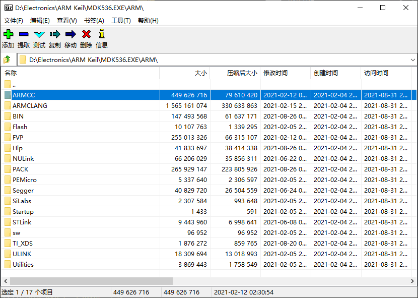Viewport: 418px width, 298px height.
Task: Click the FVP folder icon
Action: tap(8, 138)
